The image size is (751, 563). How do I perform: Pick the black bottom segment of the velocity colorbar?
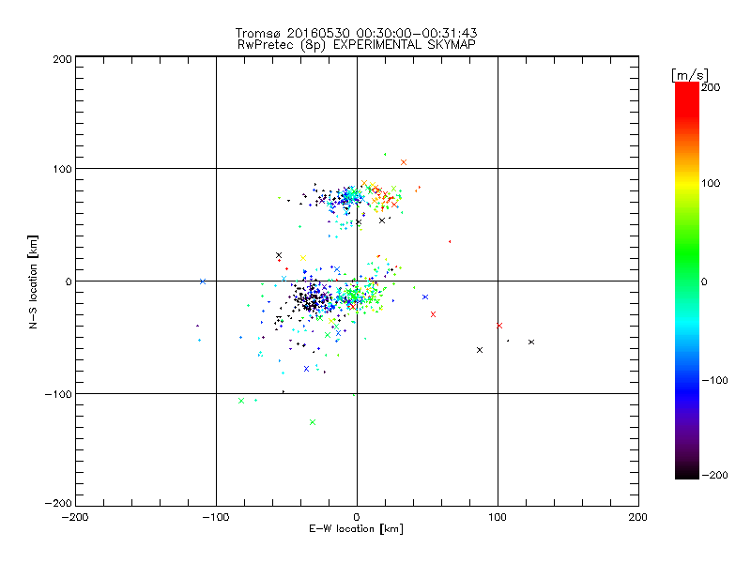point(687,472)
